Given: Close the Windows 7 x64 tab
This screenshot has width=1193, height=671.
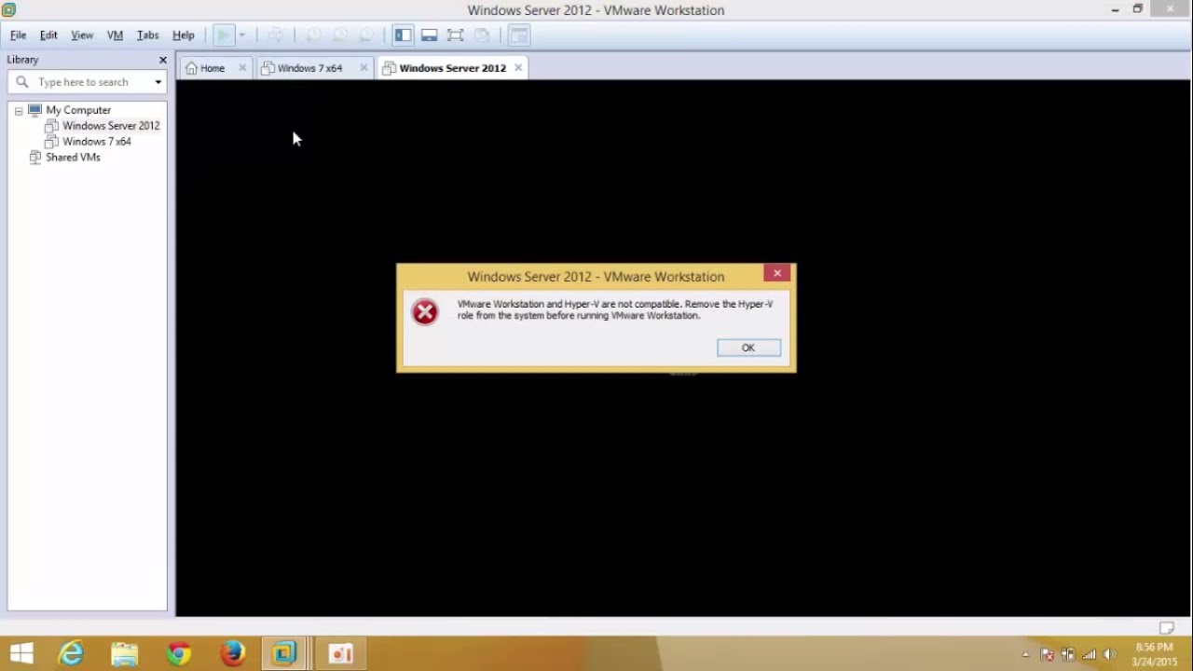Looking at the screenshot, I should (363, 68).
